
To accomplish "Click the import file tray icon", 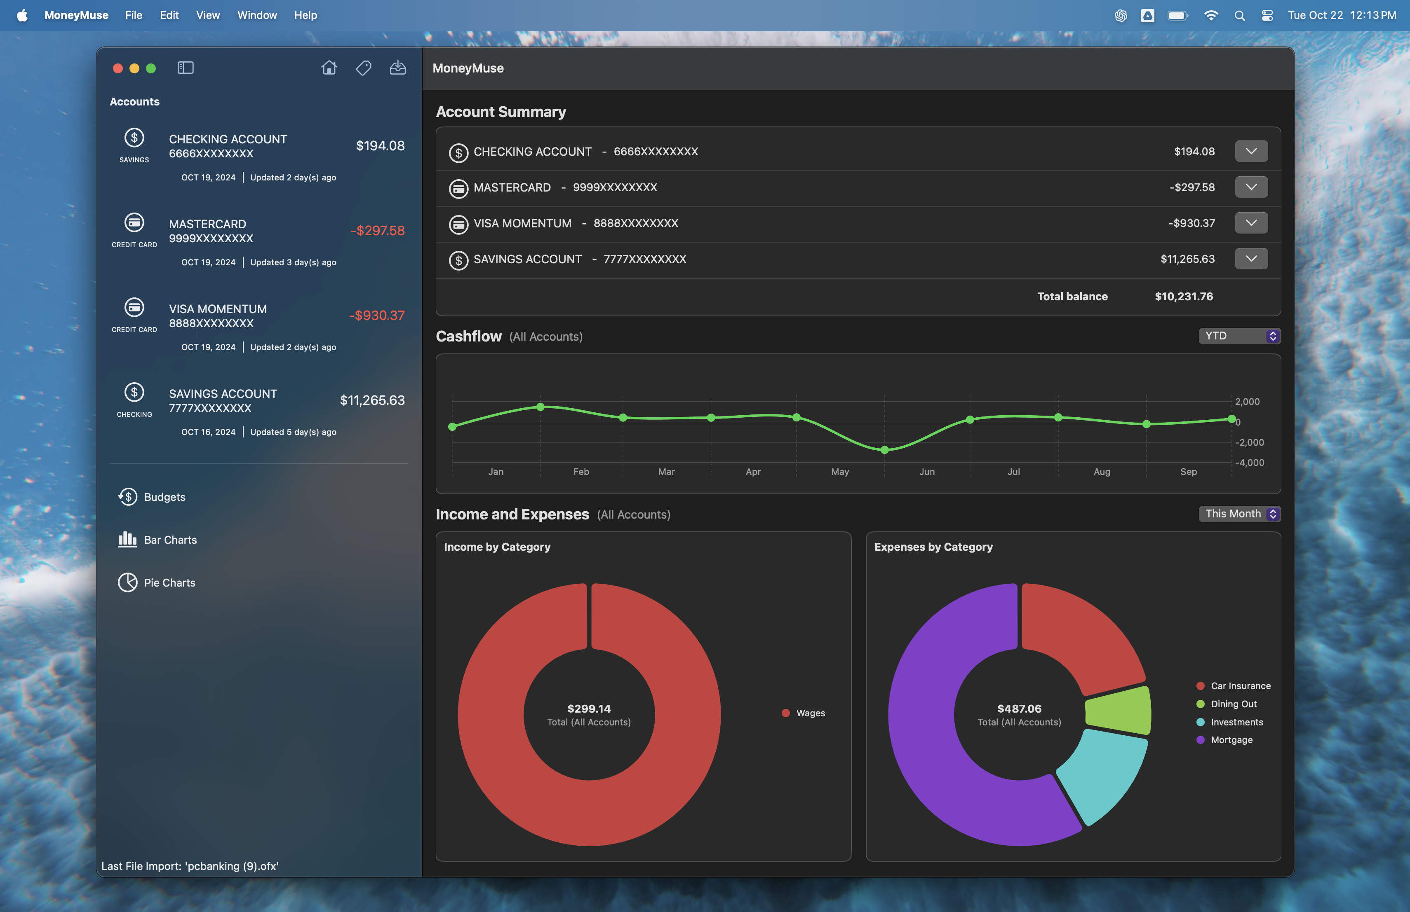I will pyautogui.click(x=397, y=68).
